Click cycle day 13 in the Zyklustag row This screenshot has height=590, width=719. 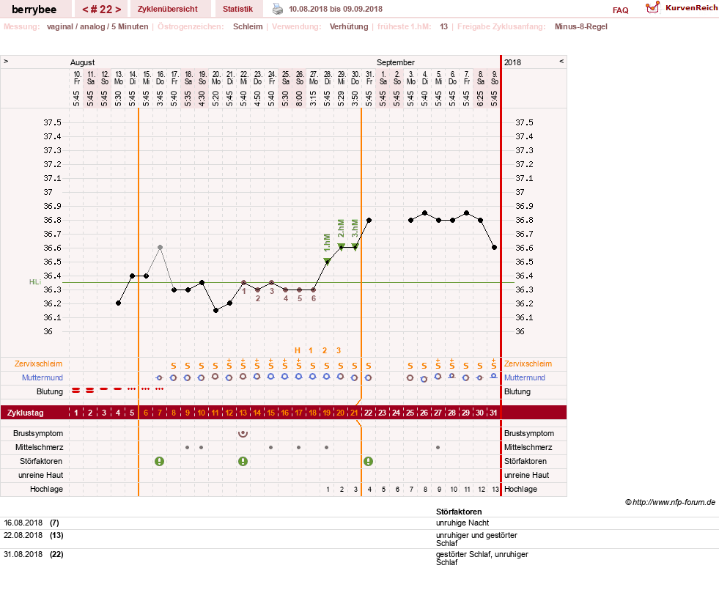pyautogui.click(x=243, y=413)
